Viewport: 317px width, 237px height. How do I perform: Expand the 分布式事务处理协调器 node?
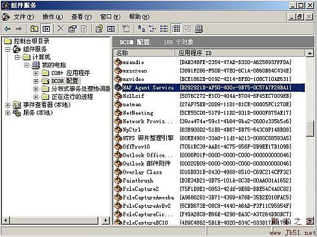36,89
